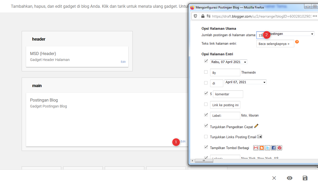Click the Teks link halaman entri label
Screen dimensions: 318x185
[x=219, y=43]
